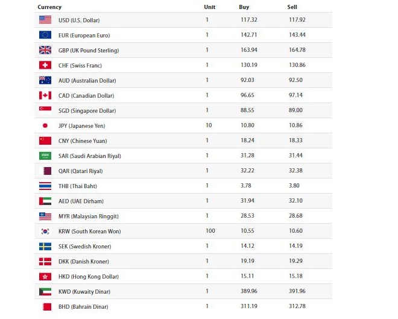Click the United States flag icon
This screenshot has height=319, width=398.
point(45,20)
